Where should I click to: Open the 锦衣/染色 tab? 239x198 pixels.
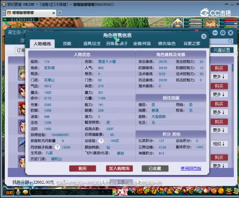(x=167, y=44)
